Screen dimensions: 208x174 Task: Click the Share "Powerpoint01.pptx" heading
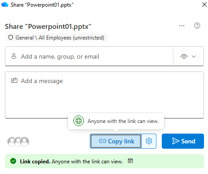(48, 27)
